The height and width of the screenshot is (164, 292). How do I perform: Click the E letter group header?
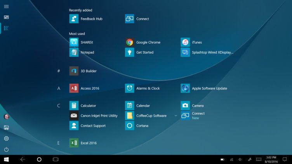point(59,143)
